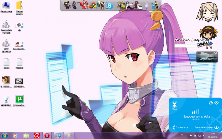Click the purple-haired gun girl dock icon
This screenshot has width=222, height=139.
click(75, 5)
